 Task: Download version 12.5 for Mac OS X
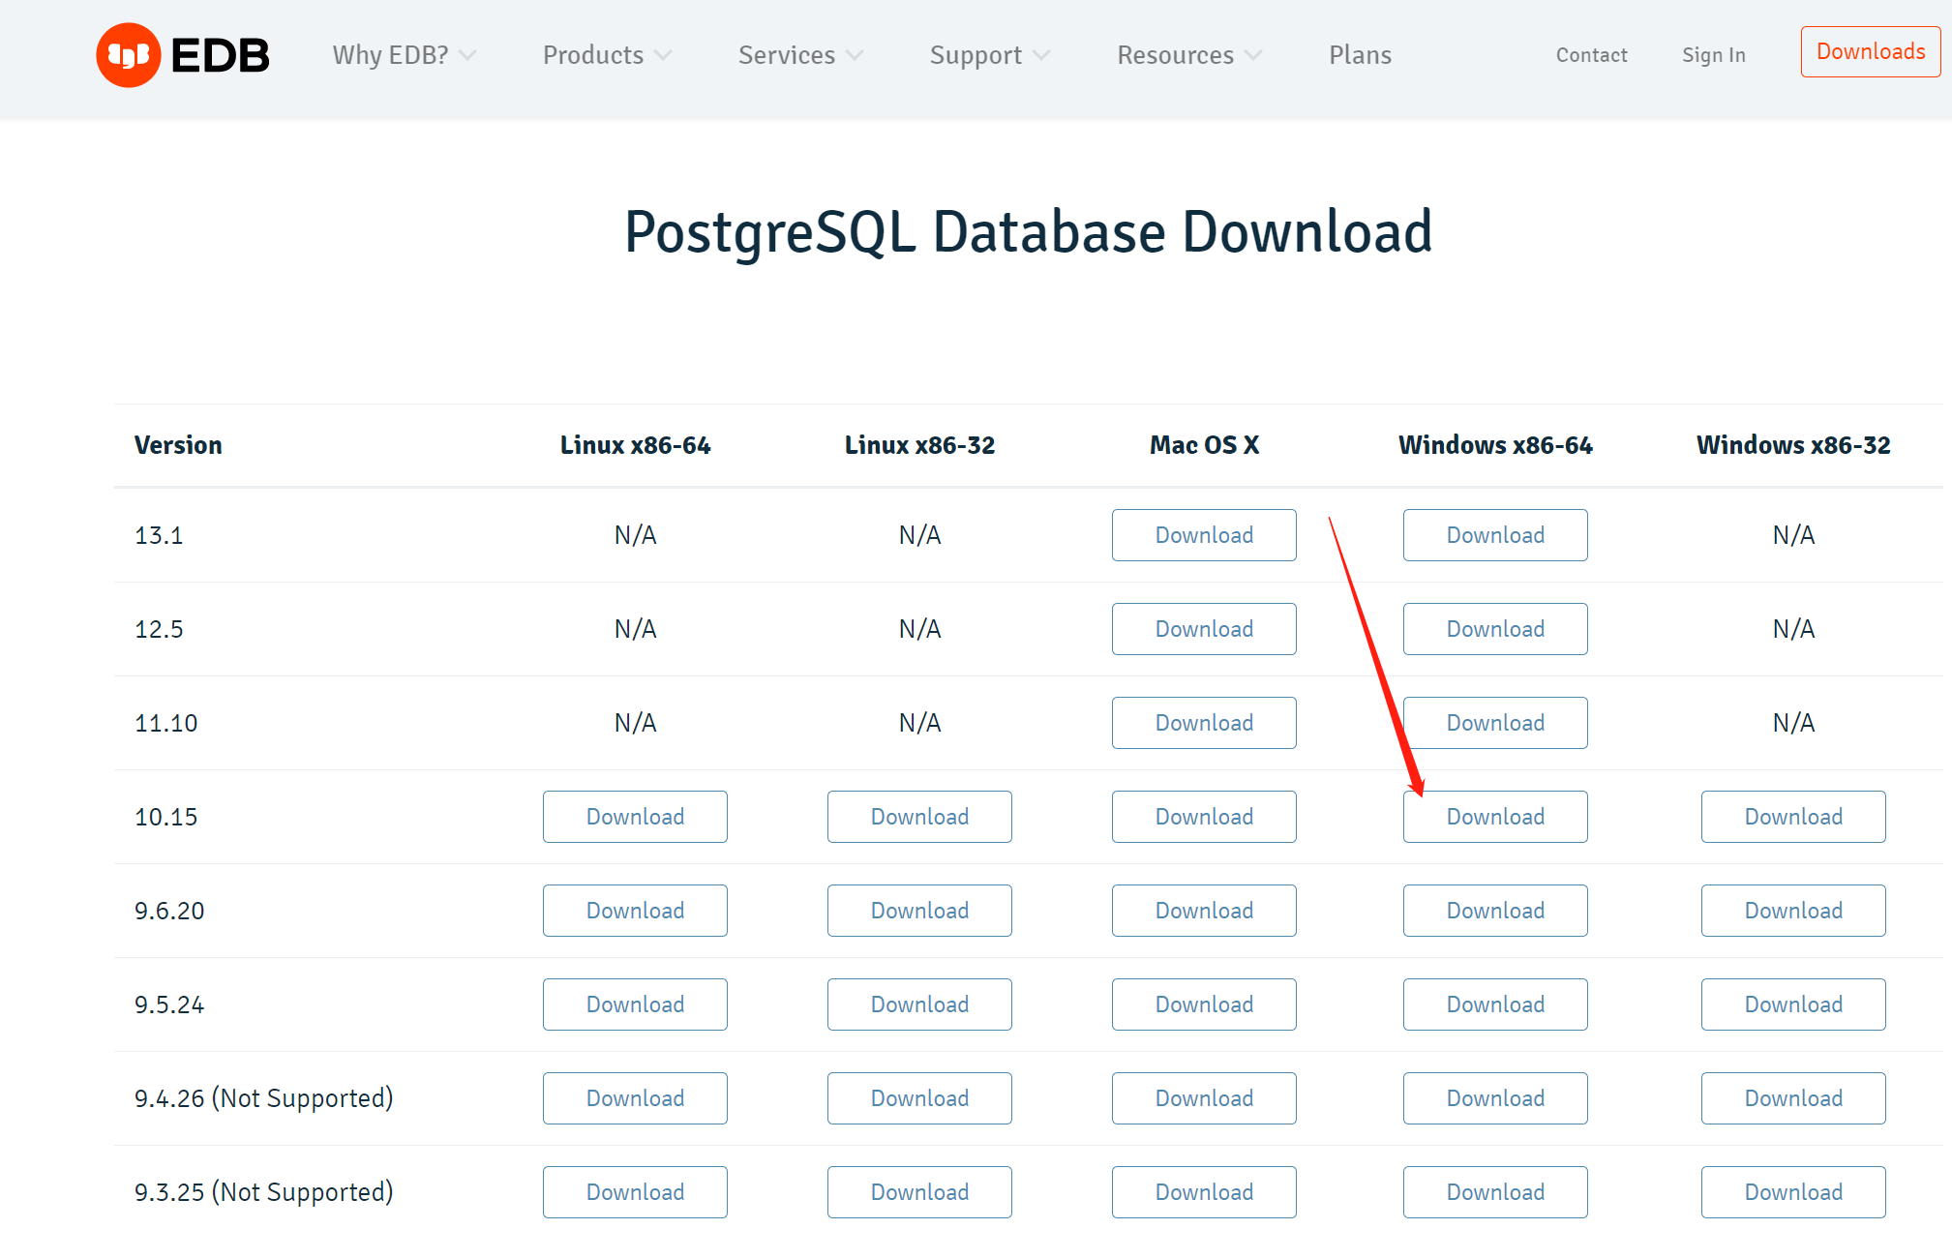[x=1203, y=628]
